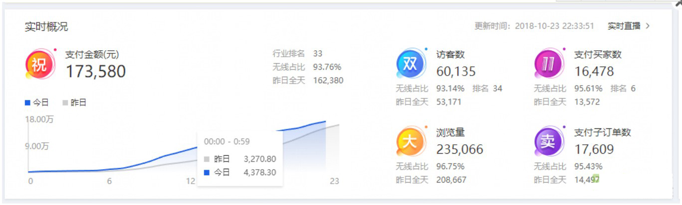
Task: Click yesterday's buyers value 13,572
Action: tap(587, 102)
